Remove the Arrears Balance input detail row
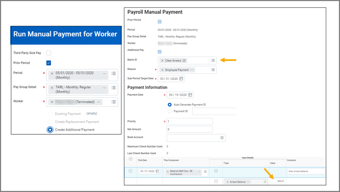Viewport: 340px width, 192px height. click(x=216, y=181)
